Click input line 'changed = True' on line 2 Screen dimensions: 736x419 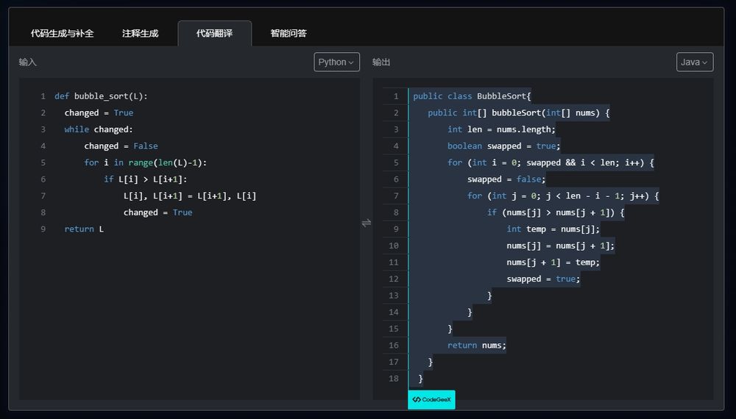[x=99, y=113]
